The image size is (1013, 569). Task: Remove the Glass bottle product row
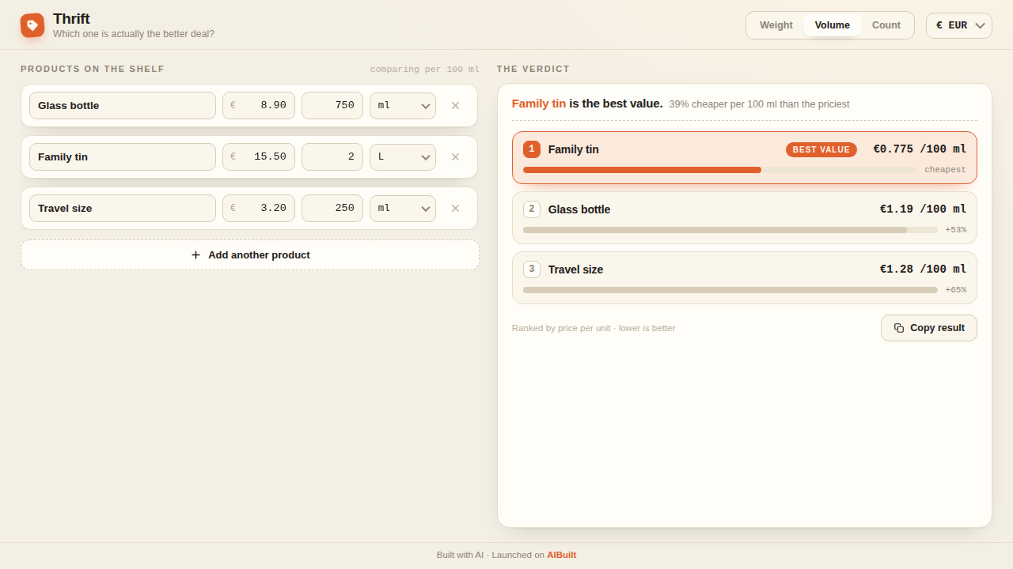tap(455, 105)
